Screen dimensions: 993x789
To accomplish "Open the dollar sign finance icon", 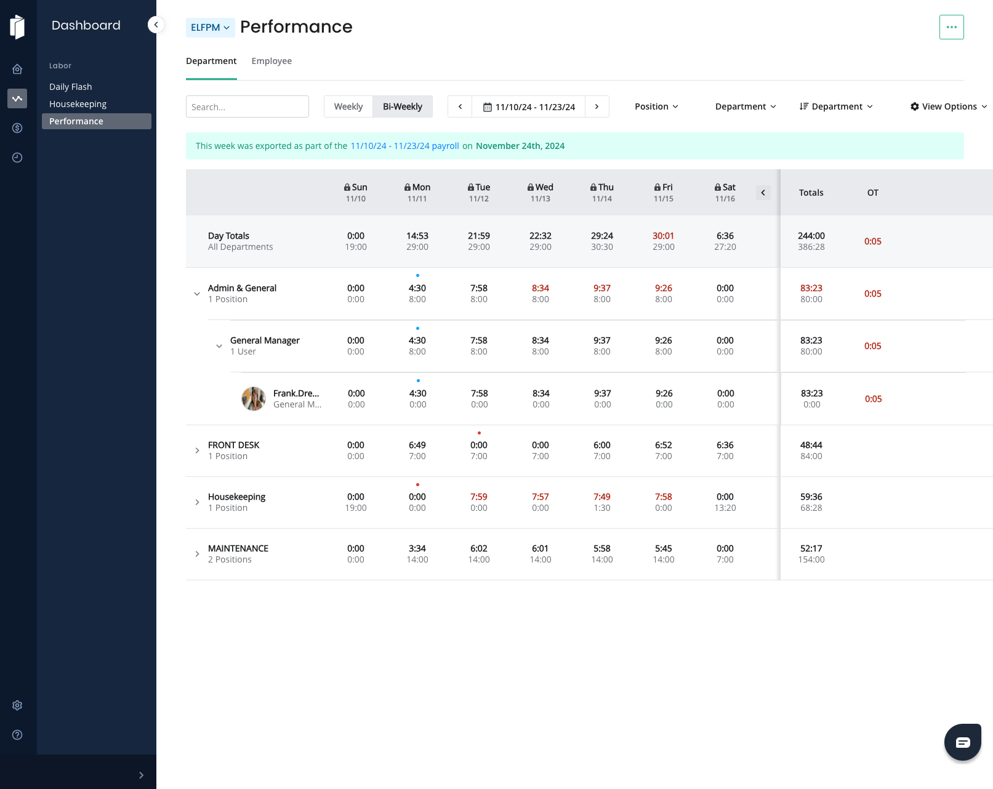I will [17, 128].
